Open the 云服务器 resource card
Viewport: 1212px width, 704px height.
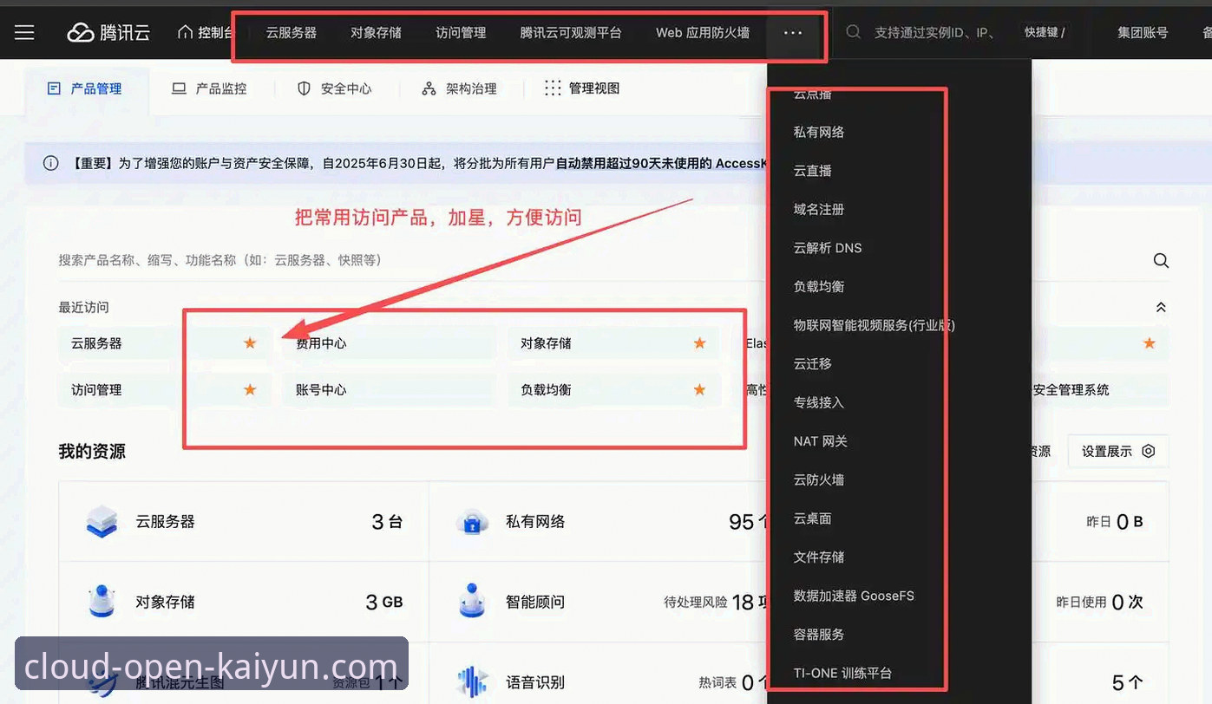tap(244, 522)
